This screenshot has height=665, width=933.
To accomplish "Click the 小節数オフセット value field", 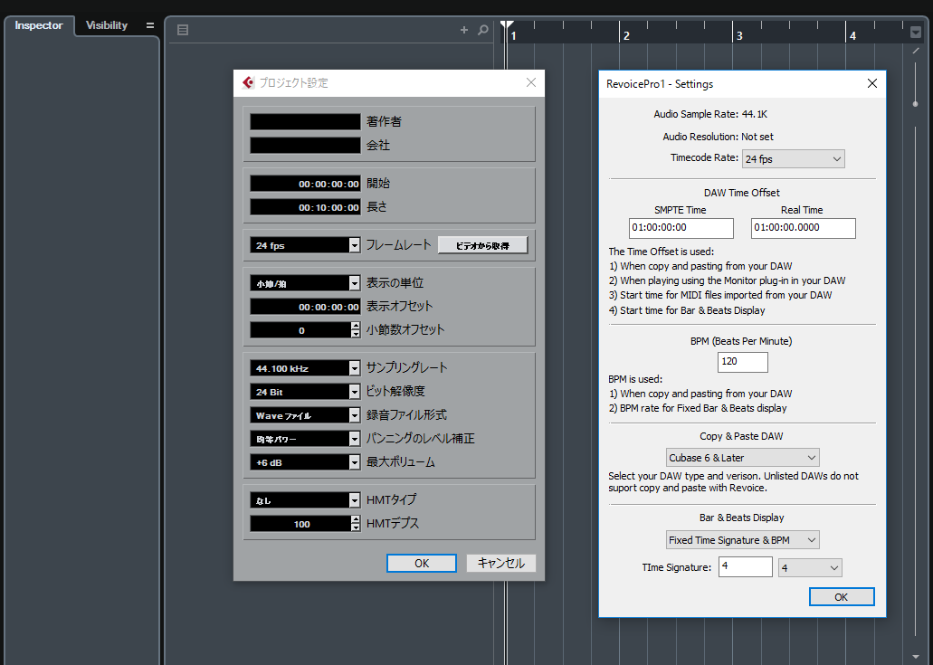I will point(300,330).
